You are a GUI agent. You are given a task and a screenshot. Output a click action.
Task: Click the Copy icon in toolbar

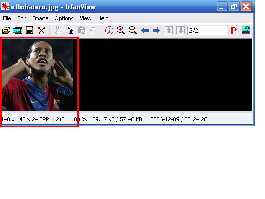[x=69, y=30]
